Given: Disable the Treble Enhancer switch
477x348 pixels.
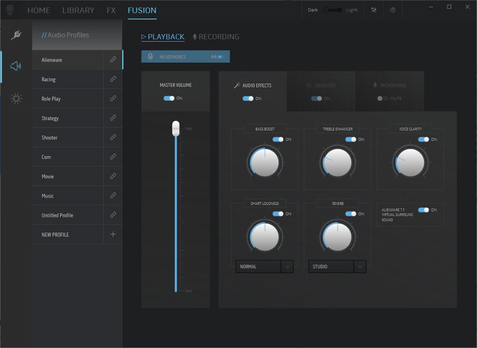Looking at the screenshot, I should click(351, 139).
